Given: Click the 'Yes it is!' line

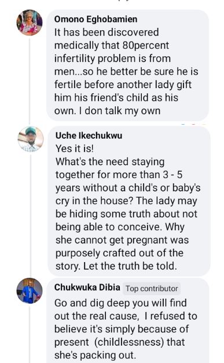Looking at the screenshot, I should 75,148.
